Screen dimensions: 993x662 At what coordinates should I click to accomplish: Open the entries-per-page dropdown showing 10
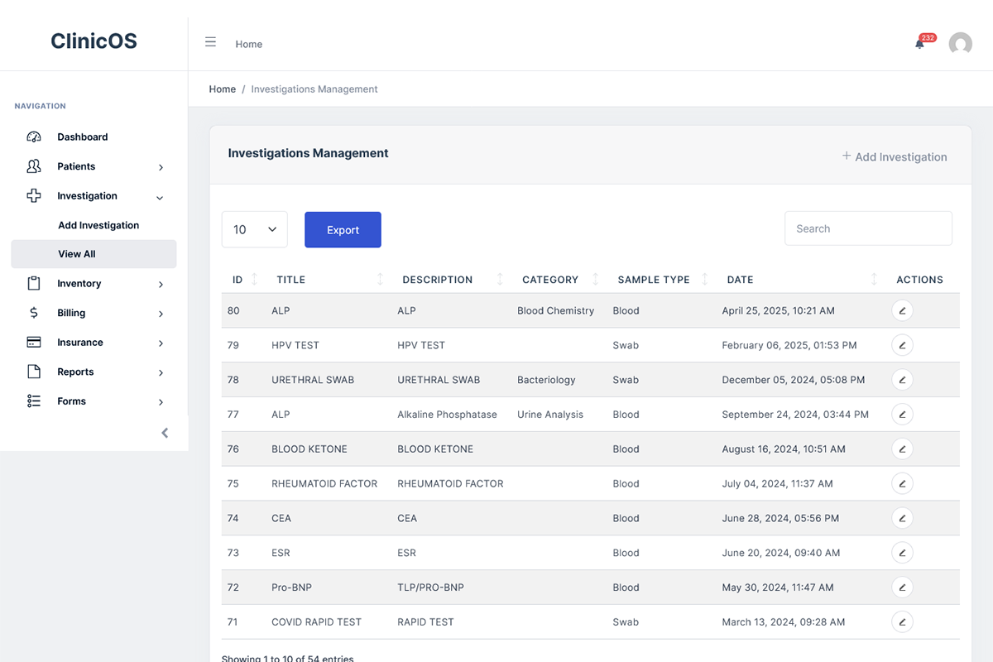click(x=254, y=229)
